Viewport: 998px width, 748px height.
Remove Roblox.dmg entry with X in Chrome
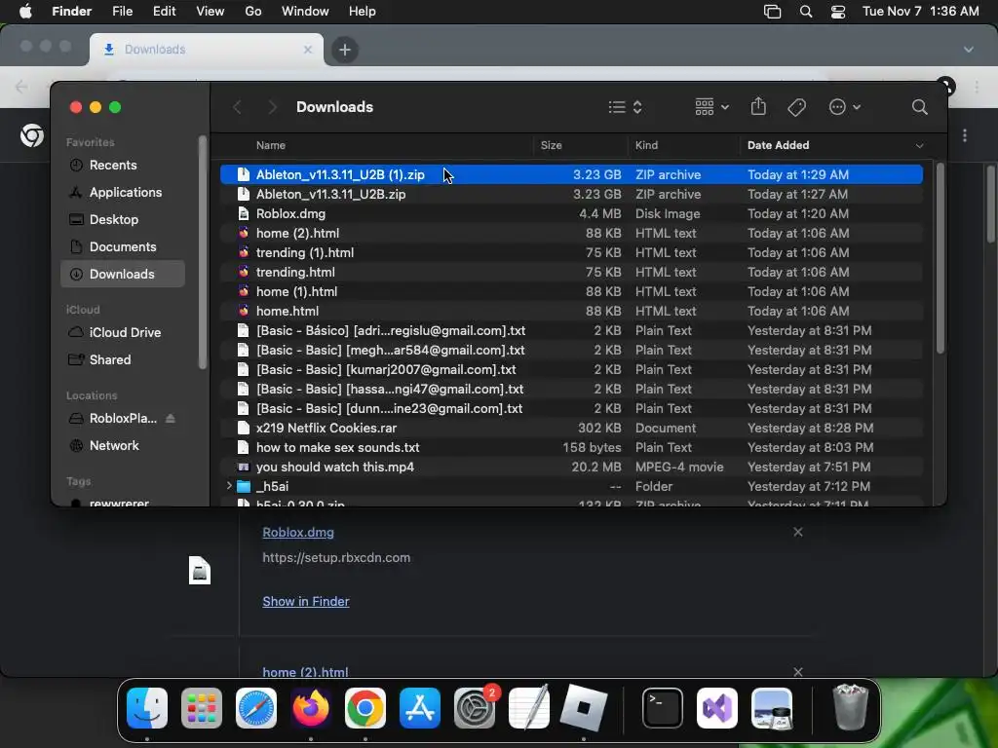tap(797, 532)
